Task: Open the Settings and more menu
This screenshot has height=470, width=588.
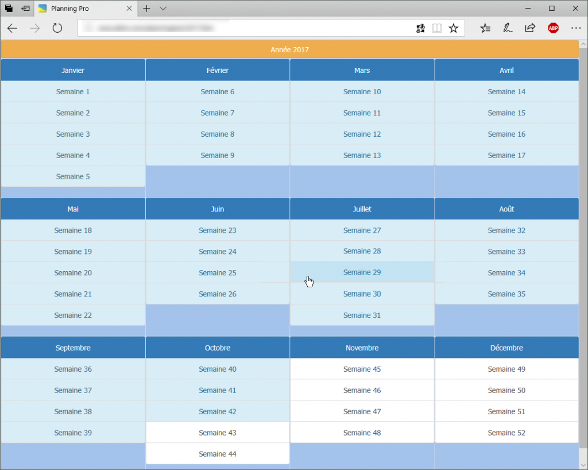Action: click(x=576, y=28)
